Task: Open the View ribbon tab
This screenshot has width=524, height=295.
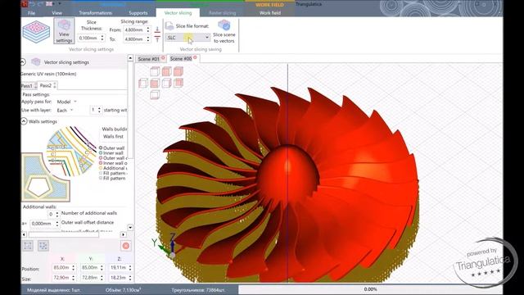Action: point(56,13)
